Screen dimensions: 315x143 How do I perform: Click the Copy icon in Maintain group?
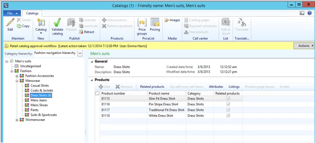pyautogui.click(x=19, y=26)
